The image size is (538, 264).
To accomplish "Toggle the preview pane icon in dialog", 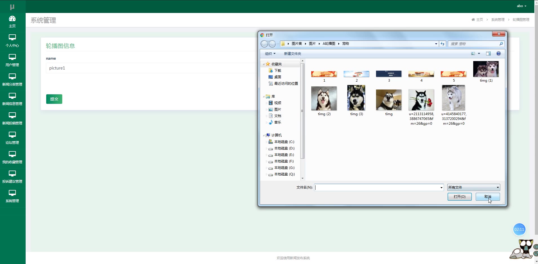I will click(x=488, y=53).
